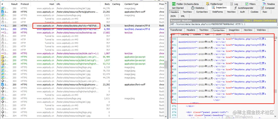Click the Composer tab's pencil icon
This screenshot has height=119, width=278.
click(262, 8)
